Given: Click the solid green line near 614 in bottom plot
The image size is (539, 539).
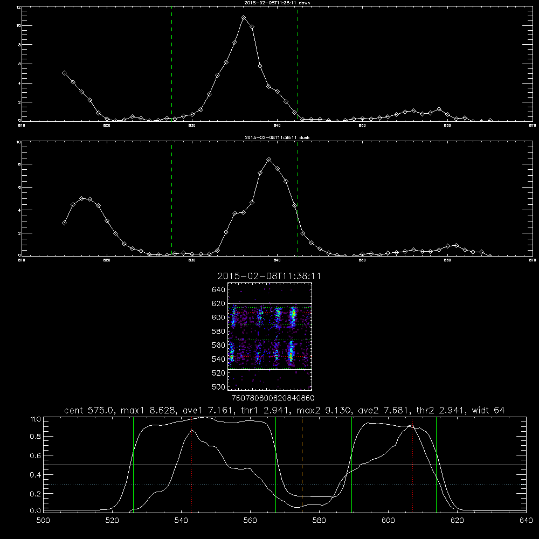Looking at the screenshot, I should pos(436,465).
